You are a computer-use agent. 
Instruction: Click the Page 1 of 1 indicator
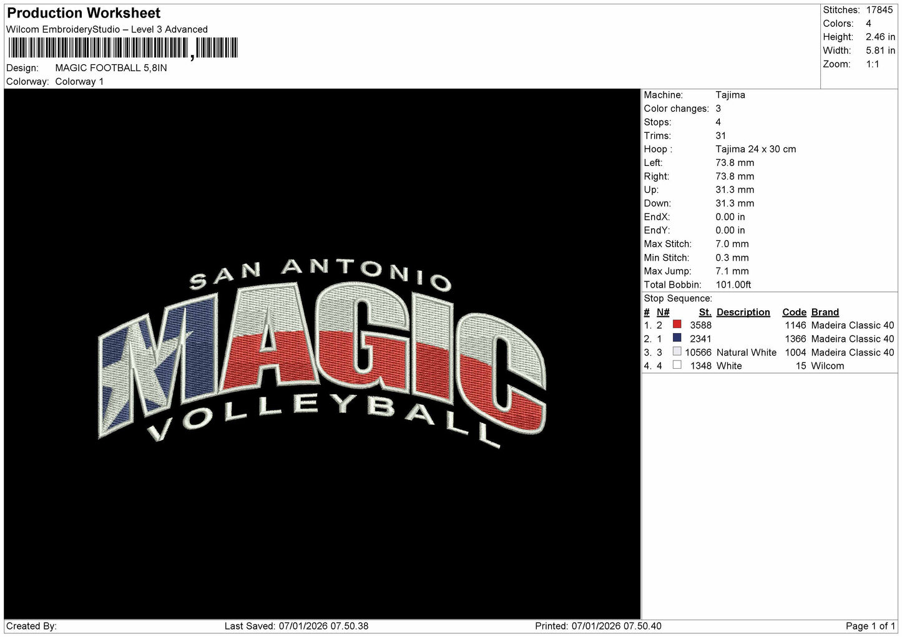click(871, 626)
